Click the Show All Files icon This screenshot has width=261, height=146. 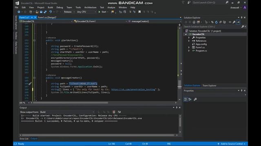(x=224, y=22)
